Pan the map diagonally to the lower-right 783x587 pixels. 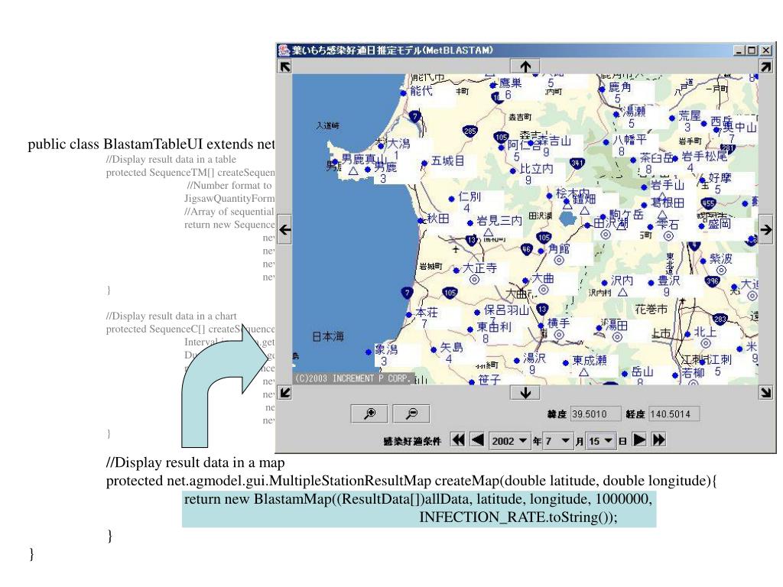coord(765,393)
